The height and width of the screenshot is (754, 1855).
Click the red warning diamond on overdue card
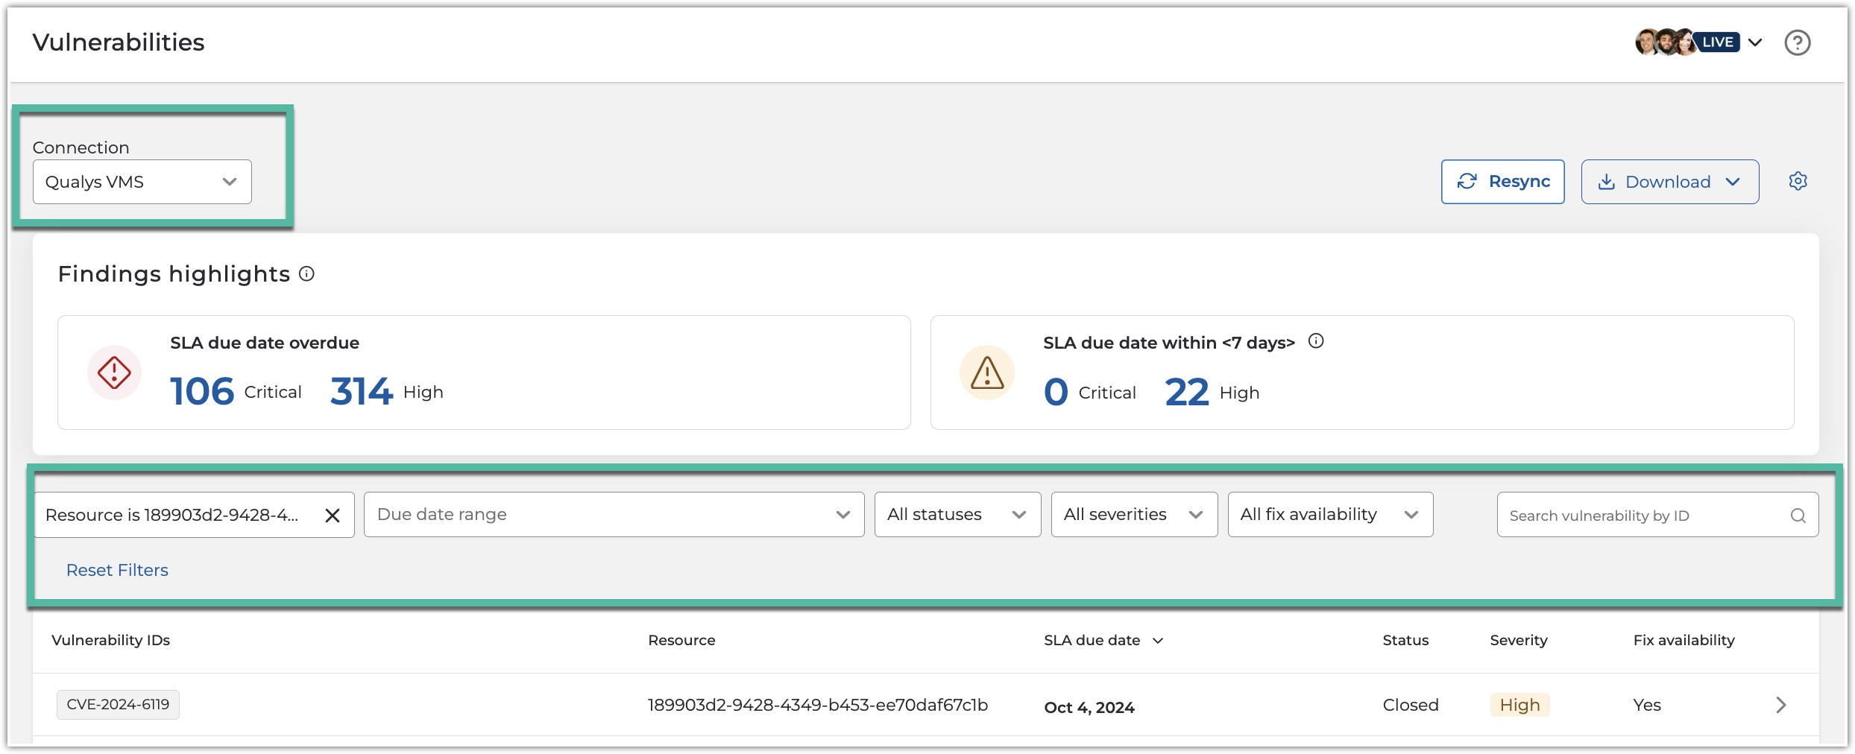(114, 372)
